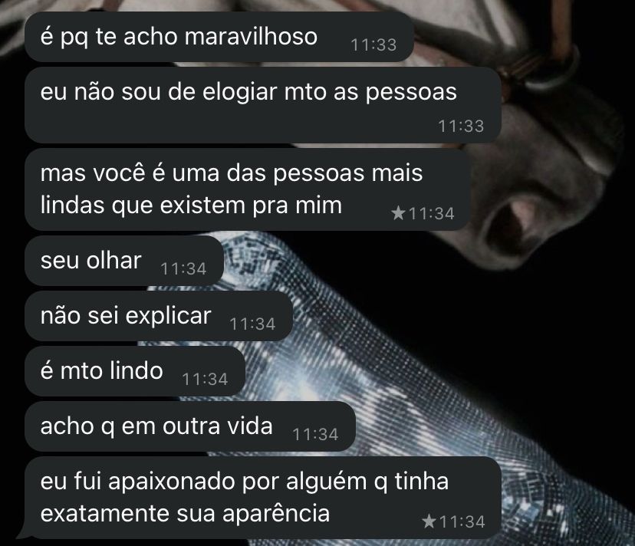This screenshot has width=635, height=546.
Task: Click the star icon on the 'exatamente sua aparência' message
Action: coord(429,521)
